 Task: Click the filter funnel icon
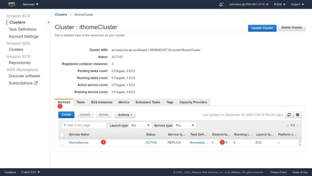[x=65, y=125]
